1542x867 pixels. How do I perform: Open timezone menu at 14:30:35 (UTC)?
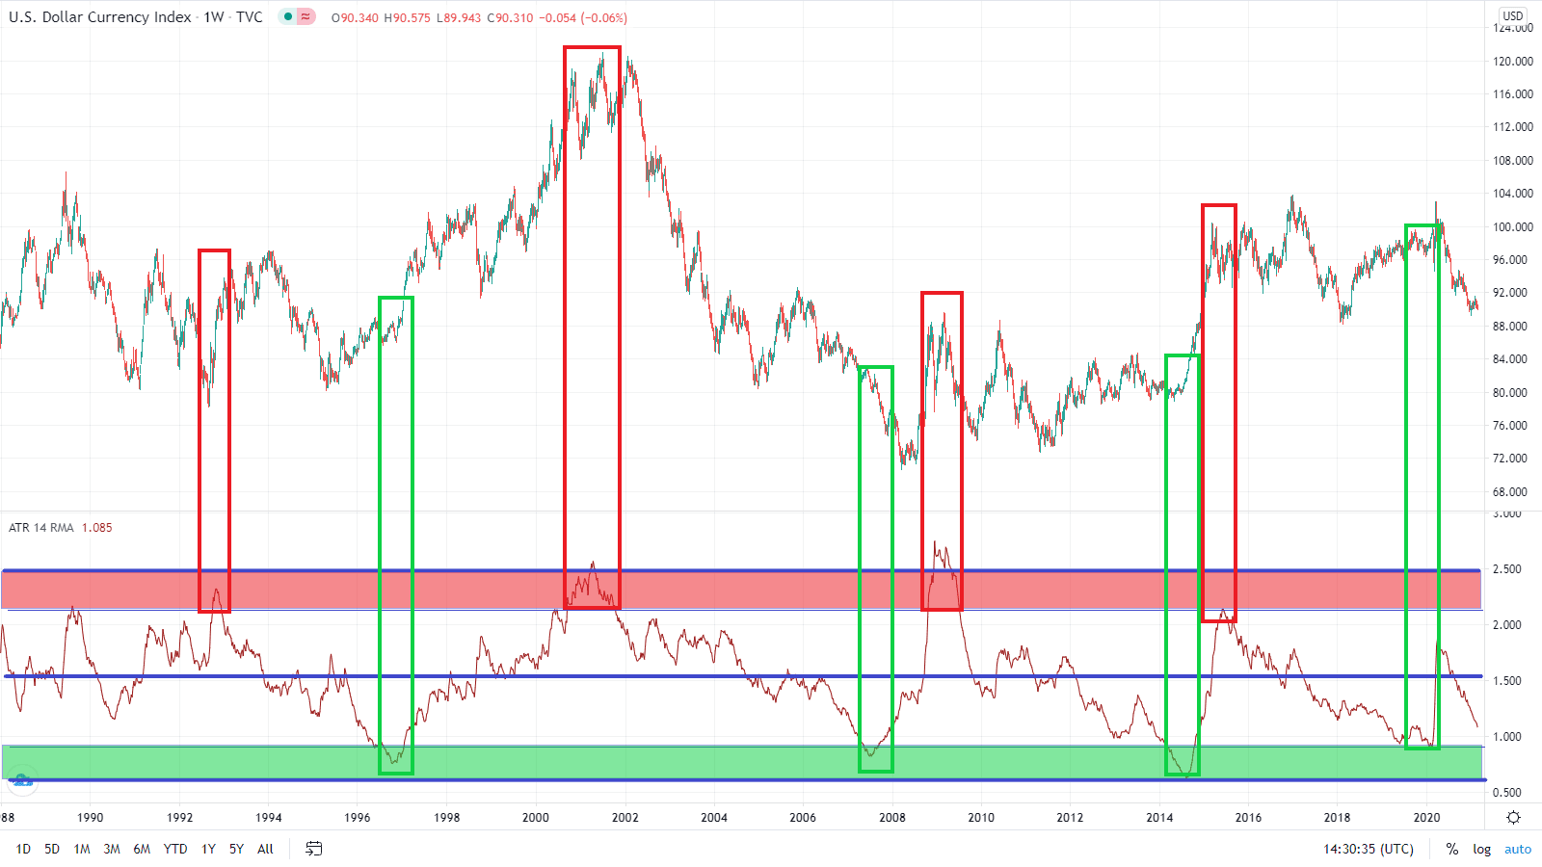pos(1369,849)
